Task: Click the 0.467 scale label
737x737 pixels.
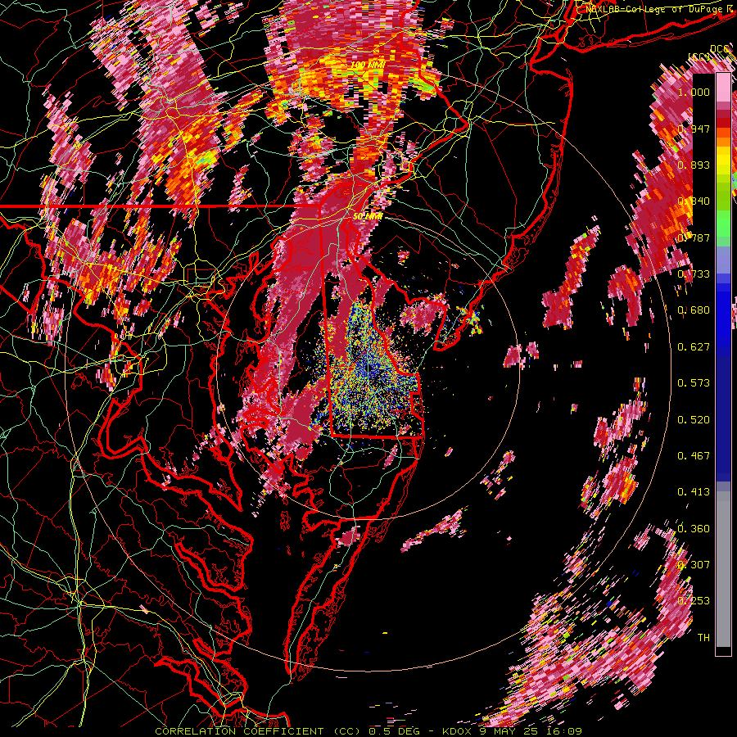Action: [x=694, y=456]
